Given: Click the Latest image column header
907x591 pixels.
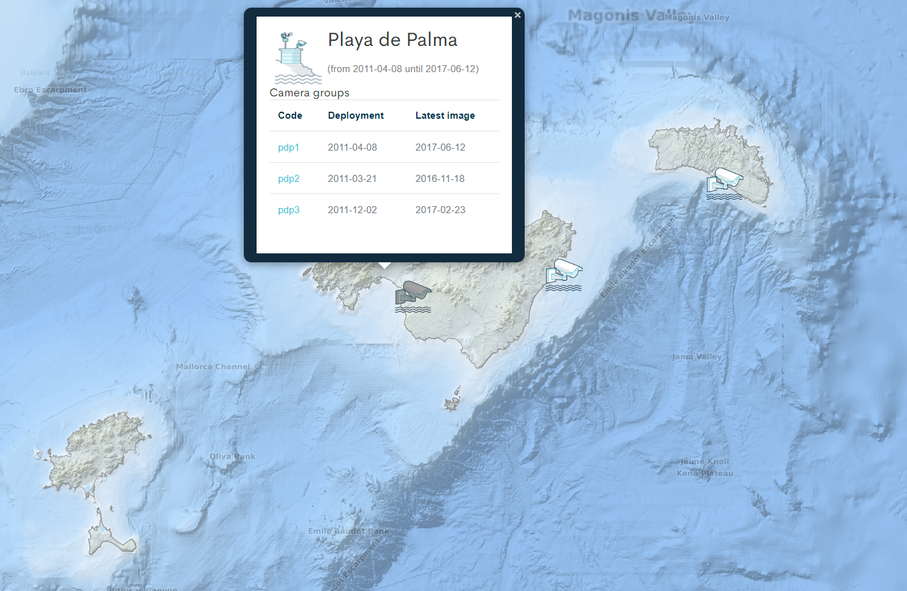Looking at the screenshot, I should point(445,116).
